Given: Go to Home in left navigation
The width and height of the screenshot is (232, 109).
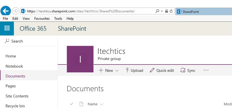Looking at the screenshot, I should click(x=11, y=56).
